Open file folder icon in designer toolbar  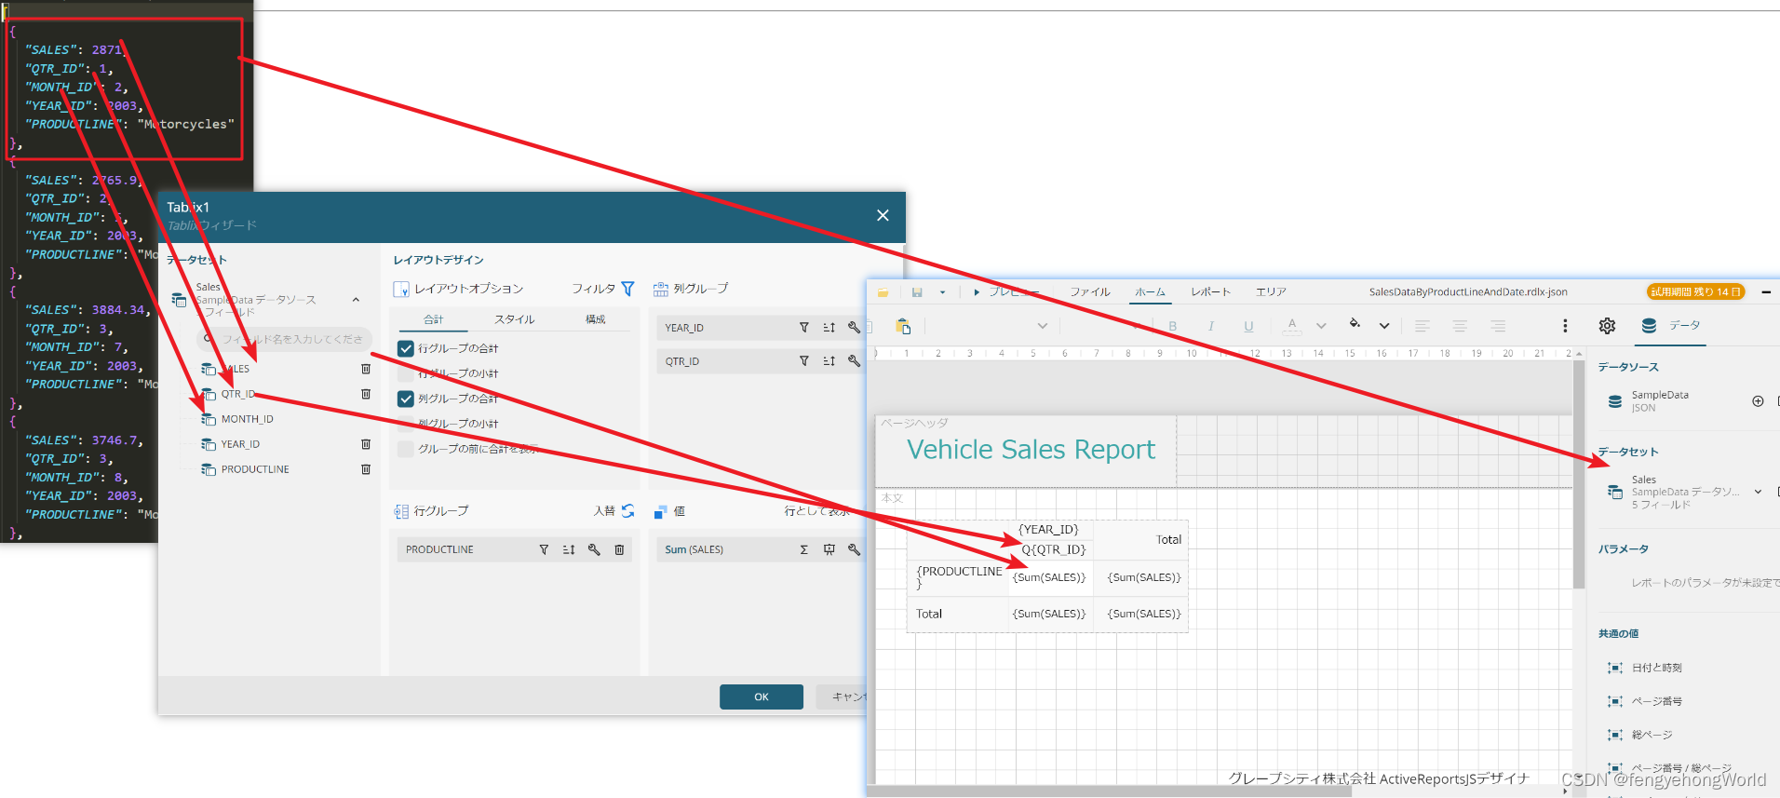(883, 292)
